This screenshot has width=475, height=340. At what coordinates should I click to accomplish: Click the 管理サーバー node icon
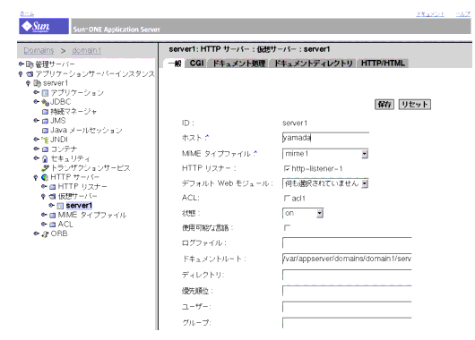pos(30,64)
